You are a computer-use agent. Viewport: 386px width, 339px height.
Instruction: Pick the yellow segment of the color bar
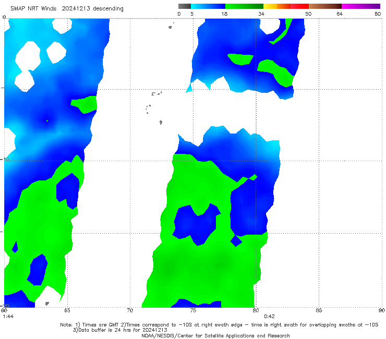coord(270,6)
